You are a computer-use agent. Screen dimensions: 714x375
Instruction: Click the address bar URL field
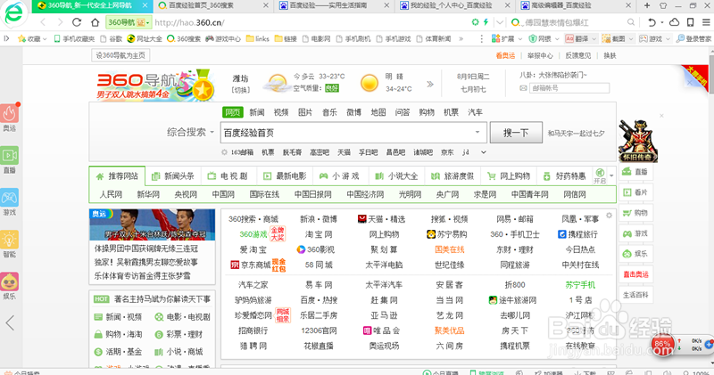(310, 22)
